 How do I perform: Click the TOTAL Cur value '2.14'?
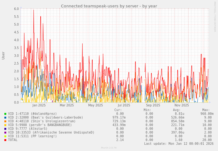(x=120, y=140)
